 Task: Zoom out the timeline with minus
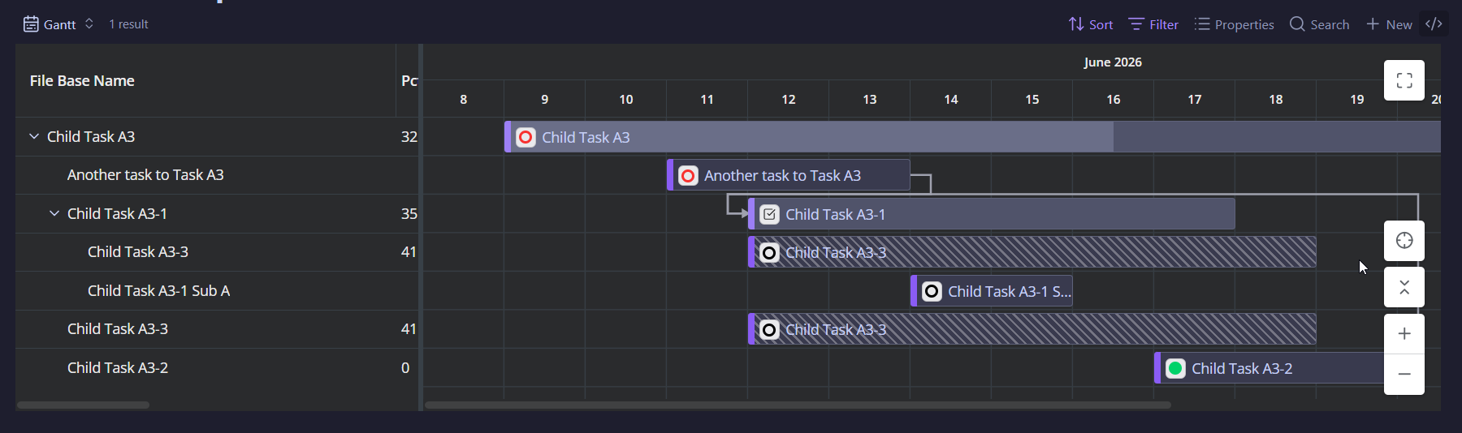click(x=1404, y=375)
